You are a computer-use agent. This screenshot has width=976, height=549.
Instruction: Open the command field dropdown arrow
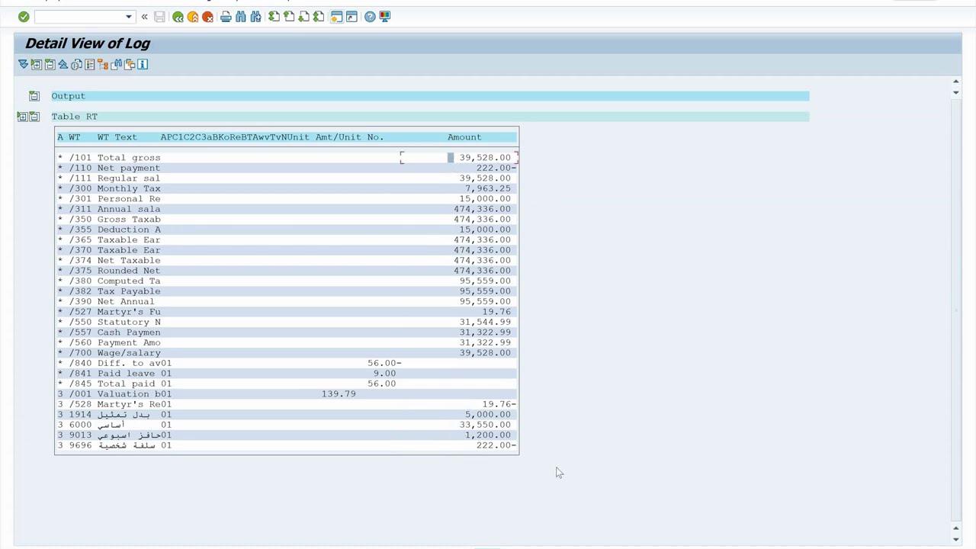pyautogui.click(x=128, y=17)
